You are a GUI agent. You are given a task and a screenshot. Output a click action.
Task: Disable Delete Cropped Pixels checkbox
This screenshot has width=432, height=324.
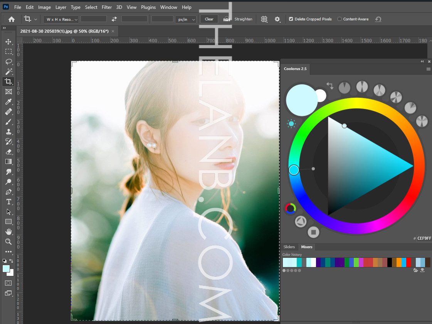(291, 19)
